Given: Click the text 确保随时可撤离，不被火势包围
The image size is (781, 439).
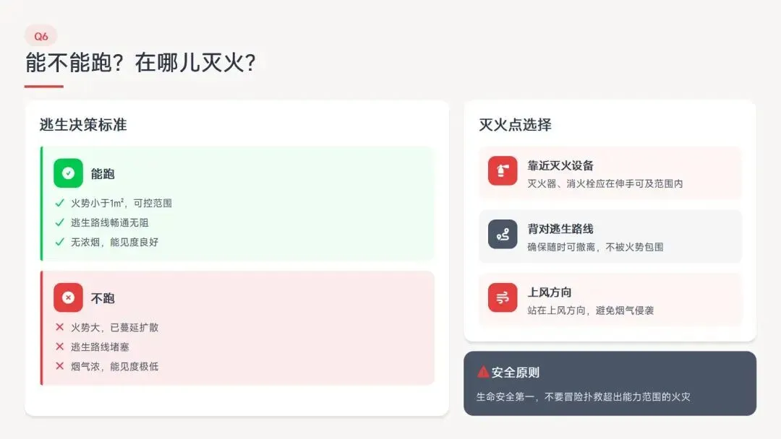Looking at the screenshot, I should point(595,247).
